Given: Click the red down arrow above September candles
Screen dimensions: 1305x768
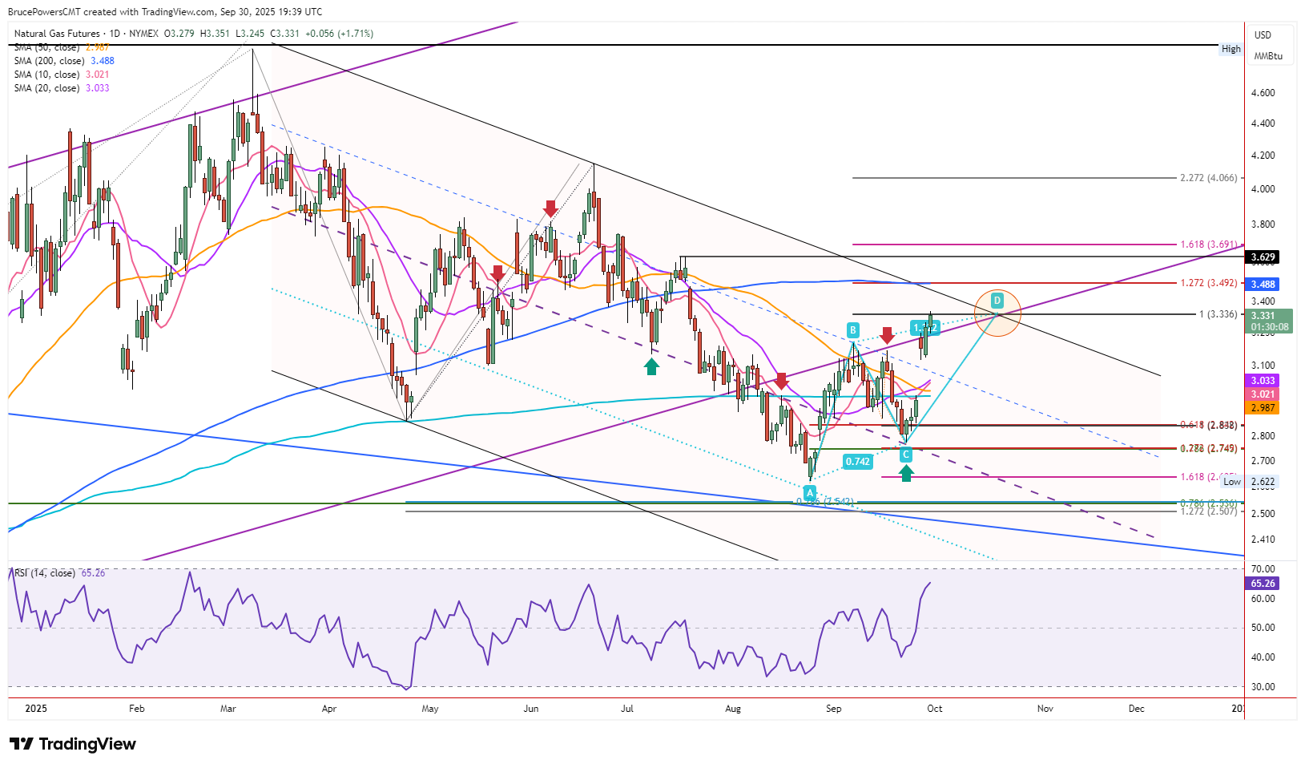Looking at the screenshot, I should [887, 336].
